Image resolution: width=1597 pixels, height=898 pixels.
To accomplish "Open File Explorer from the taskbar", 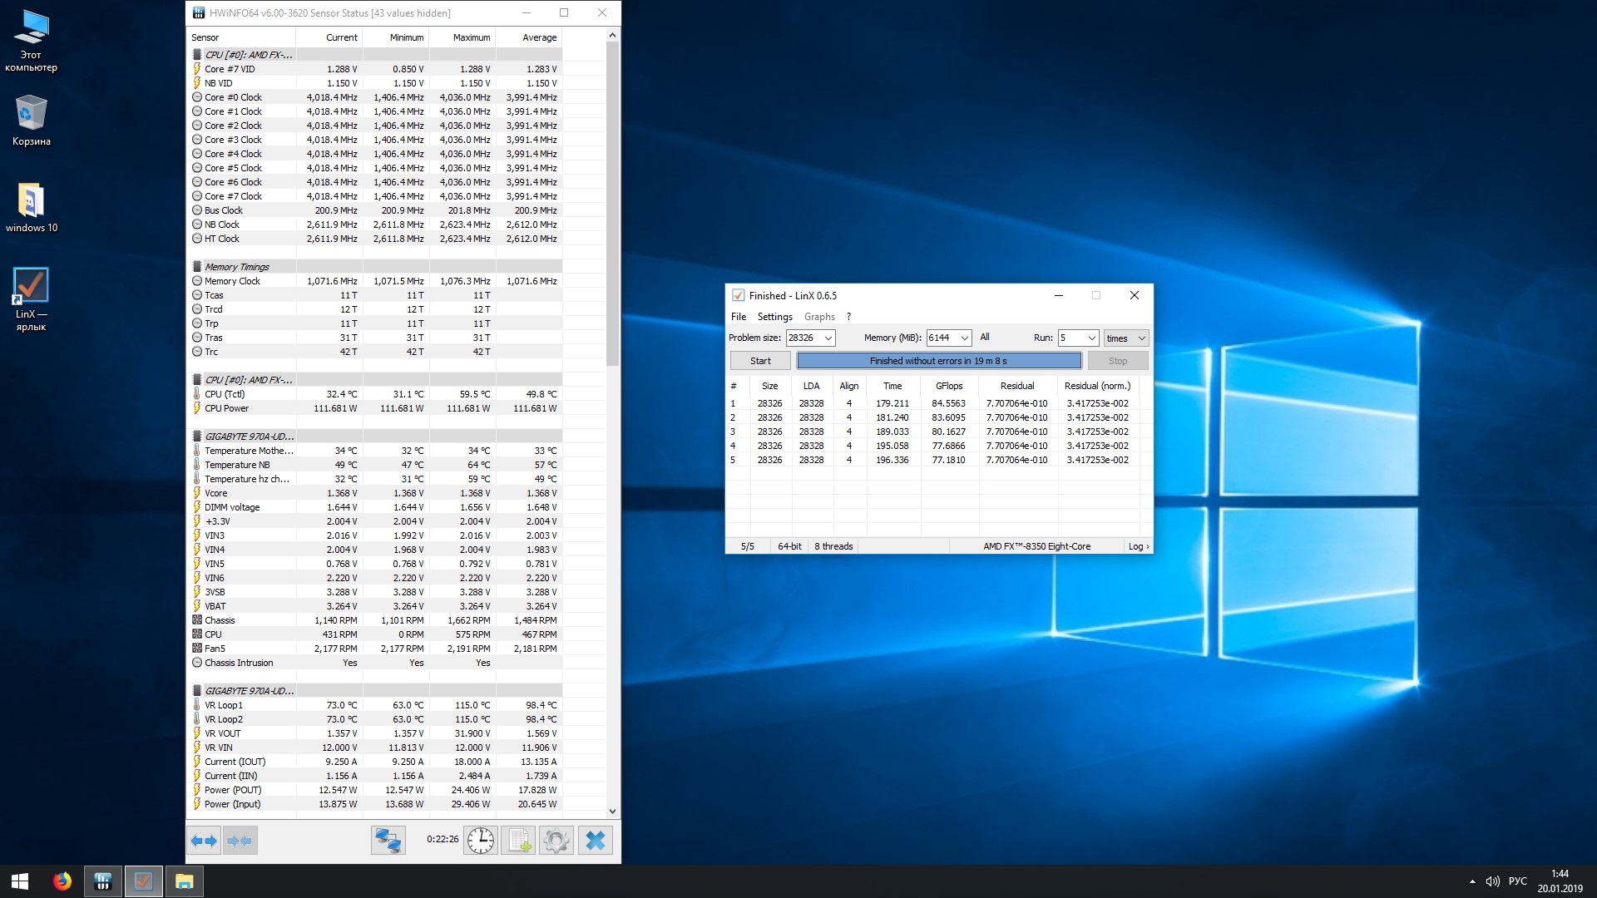I will (184, 881).
